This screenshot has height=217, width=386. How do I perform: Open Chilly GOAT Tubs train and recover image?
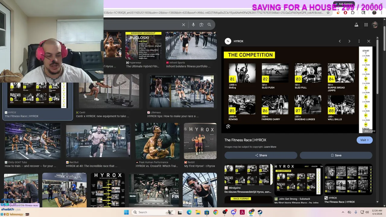click(32, 141)
